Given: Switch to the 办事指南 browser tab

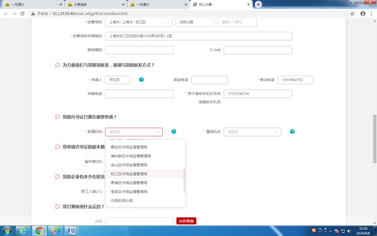Looking at the screenshot, I should pyautogui.click(x=93, y=4).
